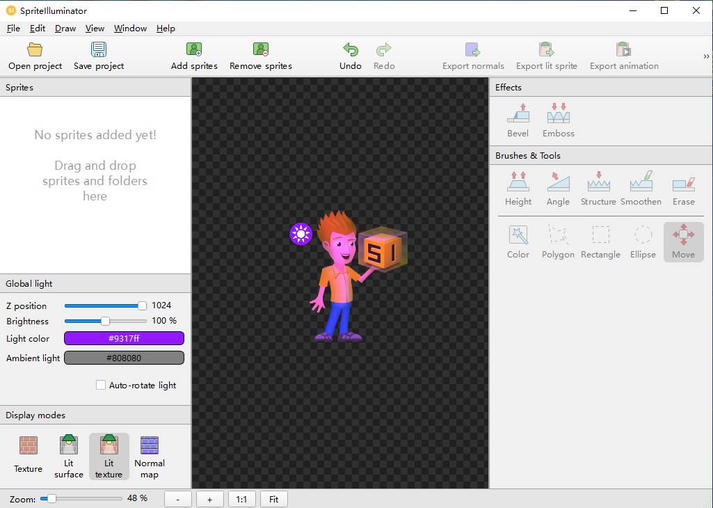The image size is (713, 508).
Task: Open the purple Light color swatch
Action: 124,338
